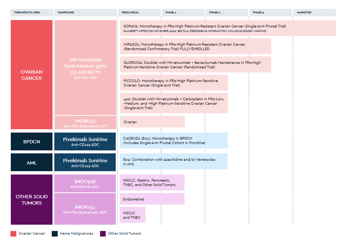The height and width of the screenshot is (241, 349).
Task: Open IMGN151 compound under Other Solid Tumors
Action: click(85, 209)
